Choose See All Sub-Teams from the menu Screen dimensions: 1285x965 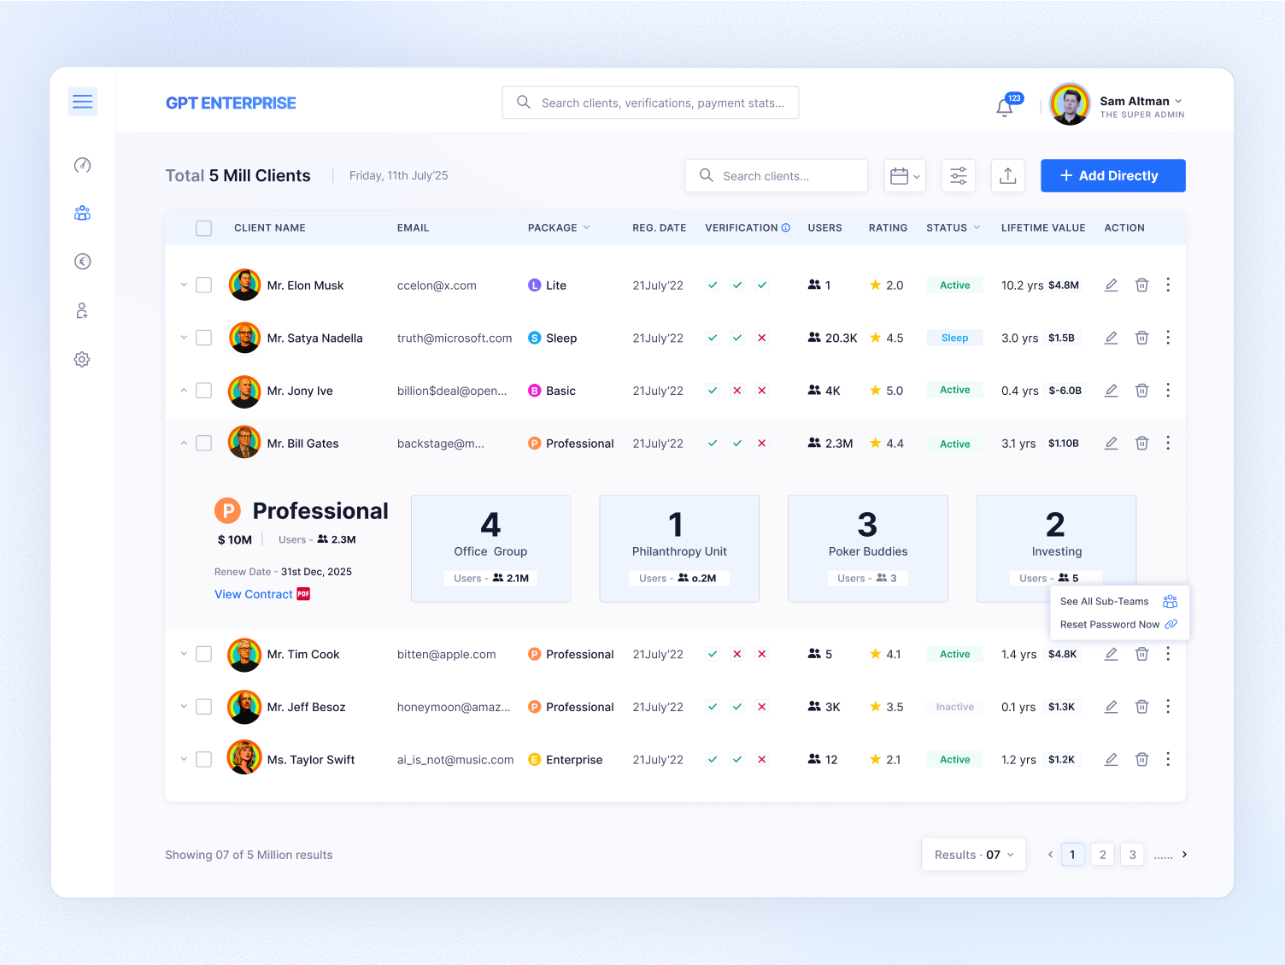(1104, 601)
